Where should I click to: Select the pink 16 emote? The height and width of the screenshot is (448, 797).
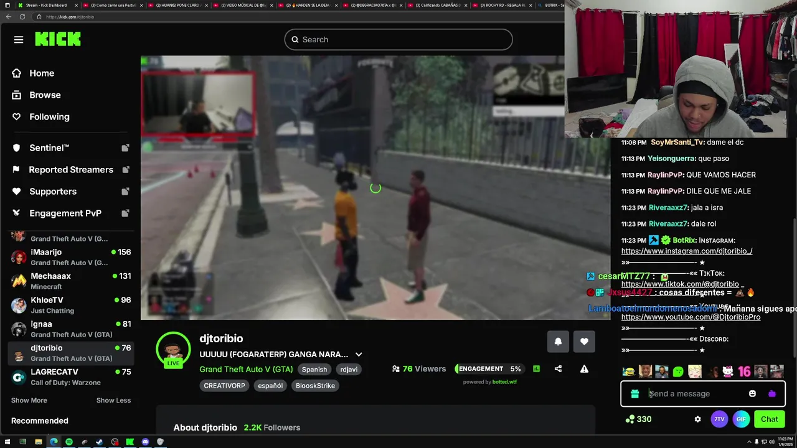click(x=744, y=372)
